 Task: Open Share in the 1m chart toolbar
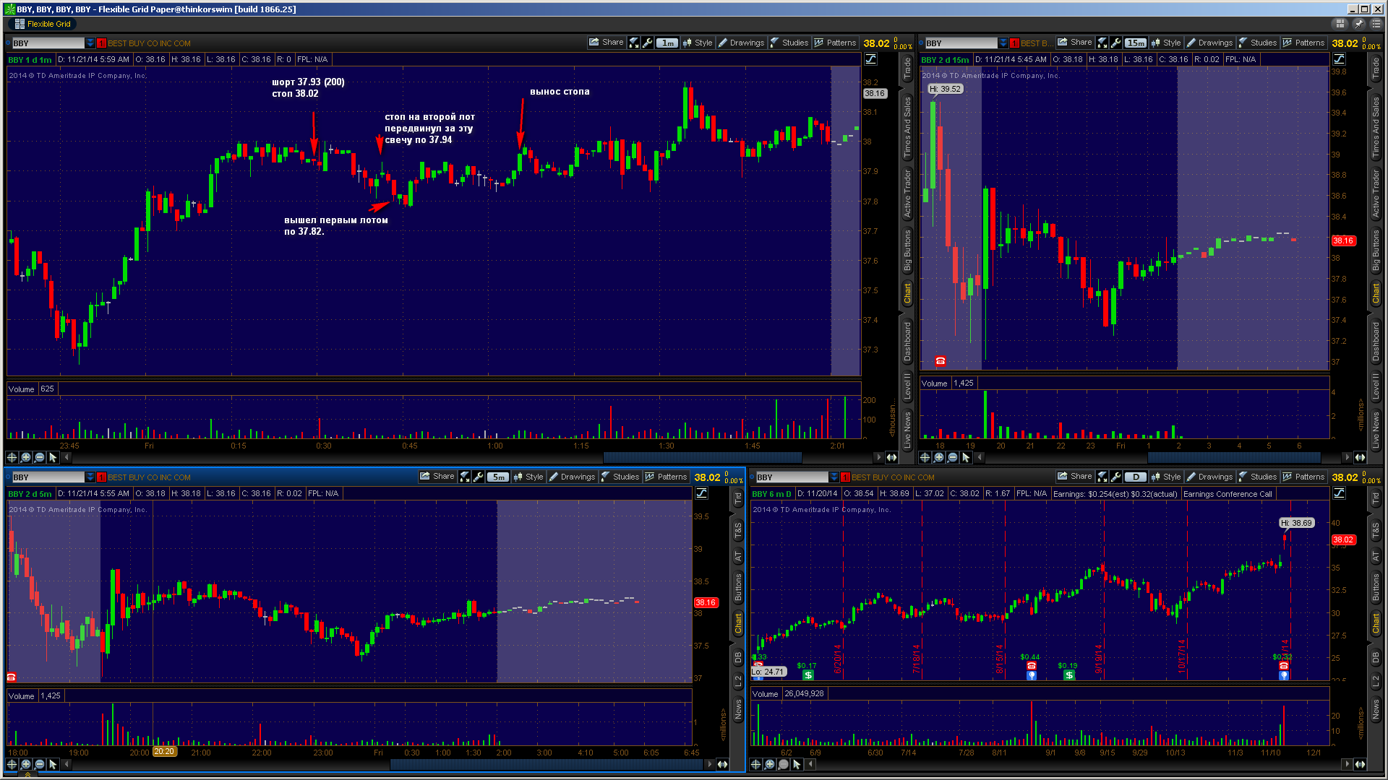[x=606, y=43]
